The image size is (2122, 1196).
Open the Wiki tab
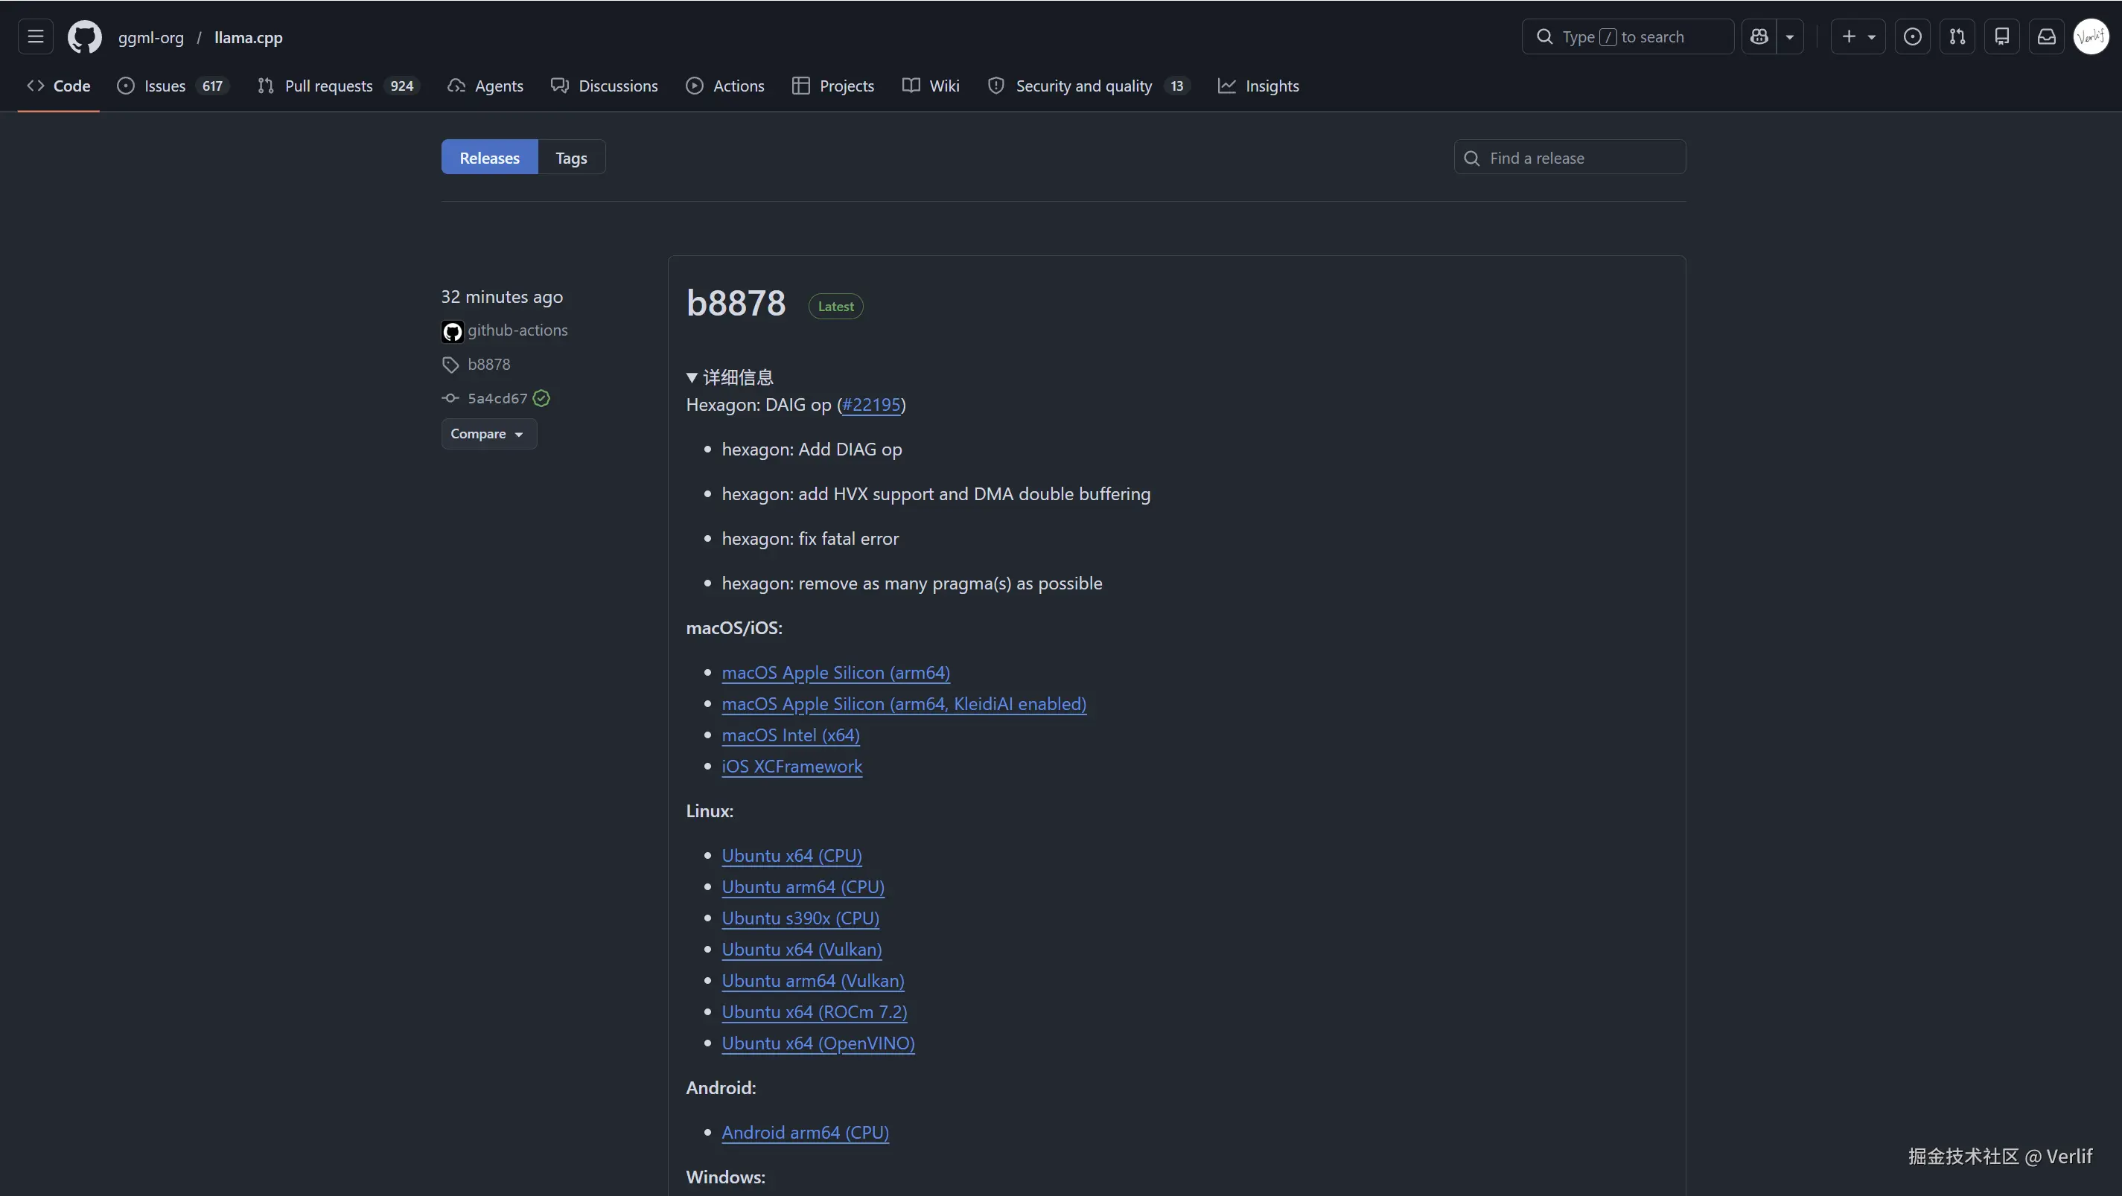[930, 85]
